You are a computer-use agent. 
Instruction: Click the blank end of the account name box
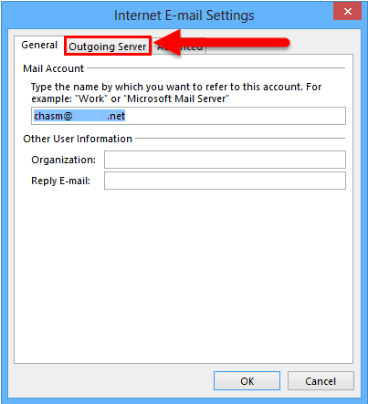coord(235,116)
